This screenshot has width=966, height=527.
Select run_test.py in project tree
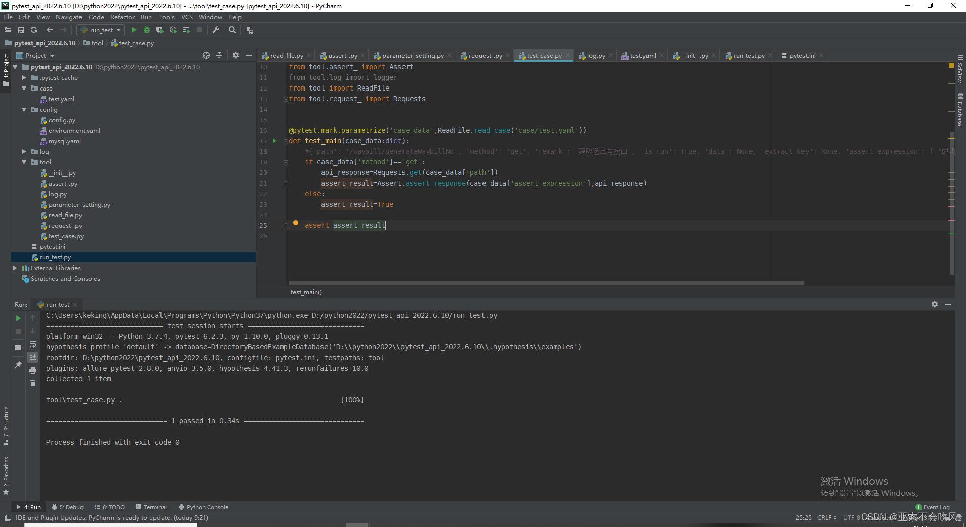133,257
